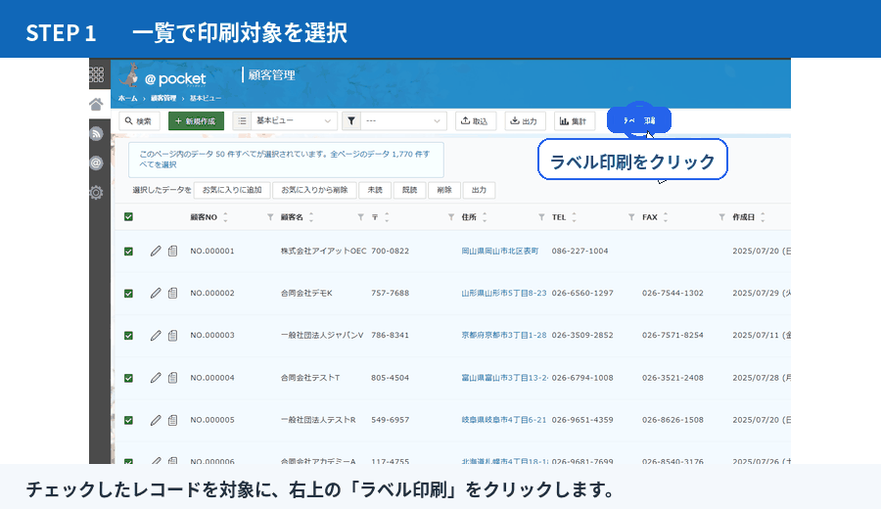
Task: Click the list view icon beside 基本ビュー
Action: [242, 120]
